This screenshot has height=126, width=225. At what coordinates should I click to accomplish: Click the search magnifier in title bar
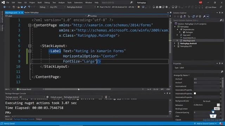click(x=131, y=2)
